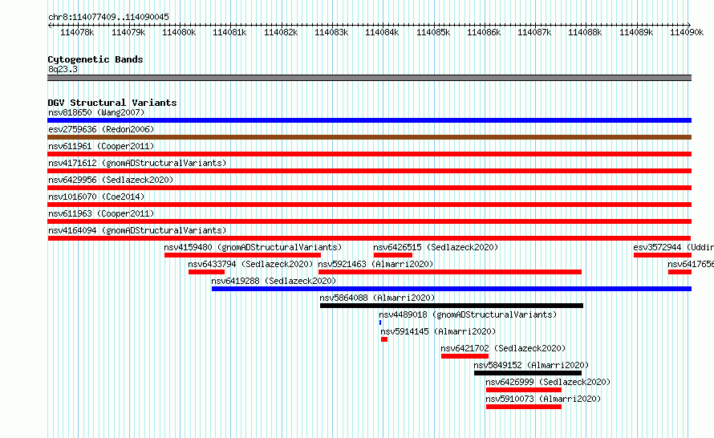
Task: Click the Cytogenetic Bands track title
Action: tap(95, 59)
